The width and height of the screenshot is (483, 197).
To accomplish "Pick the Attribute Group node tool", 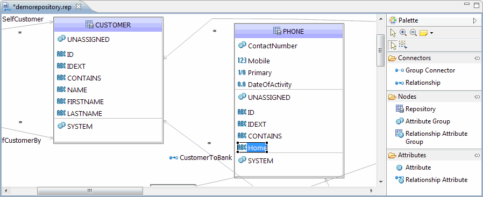I will (x=423, y=121).
